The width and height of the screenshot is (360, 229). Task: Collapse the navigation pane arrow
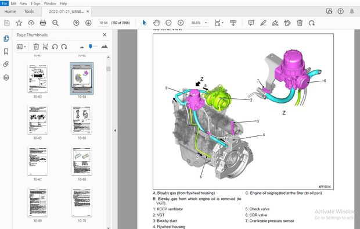click(x=115, y=130)
